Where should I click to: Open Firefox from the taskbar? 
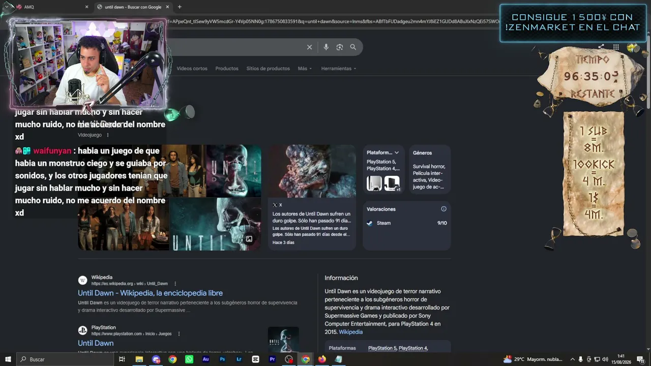coord(322,359)
